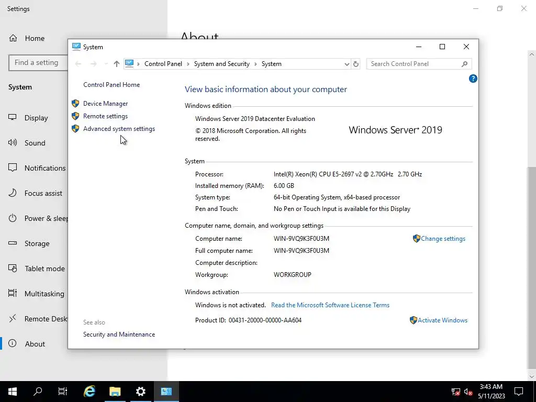Click the back navigation arrow
This screenshot has width=536, height=402.
click(x=79, y=64)
